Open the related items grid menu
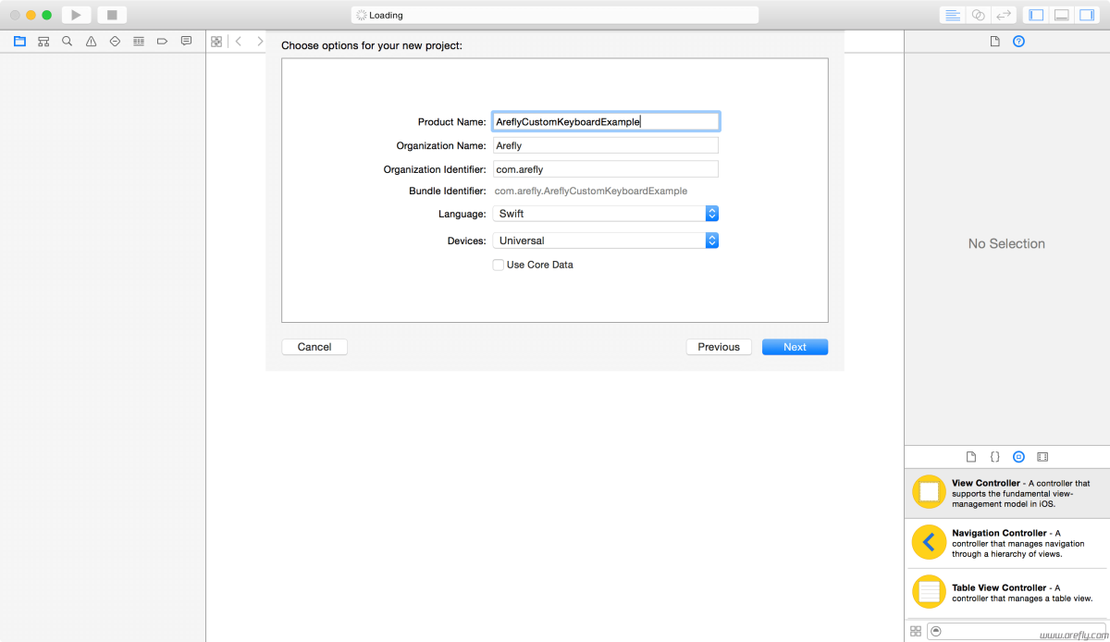Viewport: 1110px width, 642px height. click(x=216, y=42)
